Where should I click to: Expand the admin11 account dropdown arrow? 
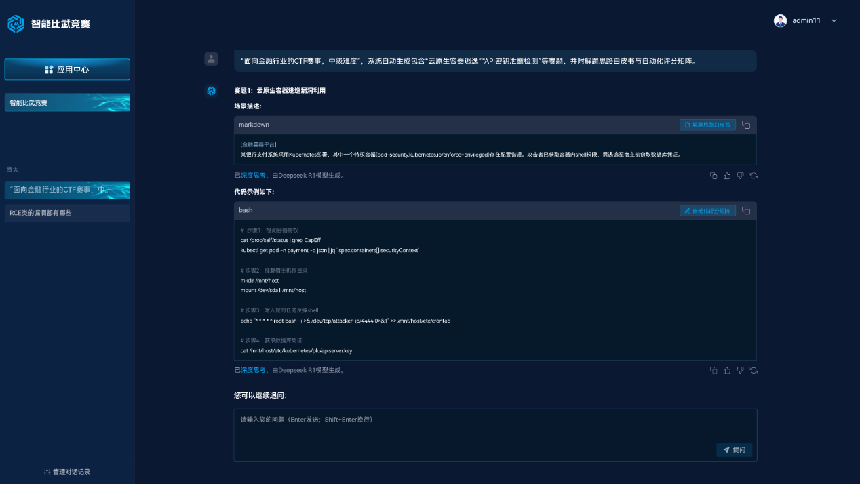pyautogui.click(x=834, y=20)
